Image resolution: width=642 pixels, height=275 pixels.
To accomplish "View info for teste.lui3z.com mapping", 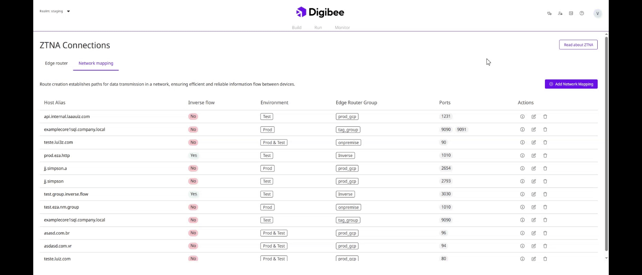I will pos(522,142).
